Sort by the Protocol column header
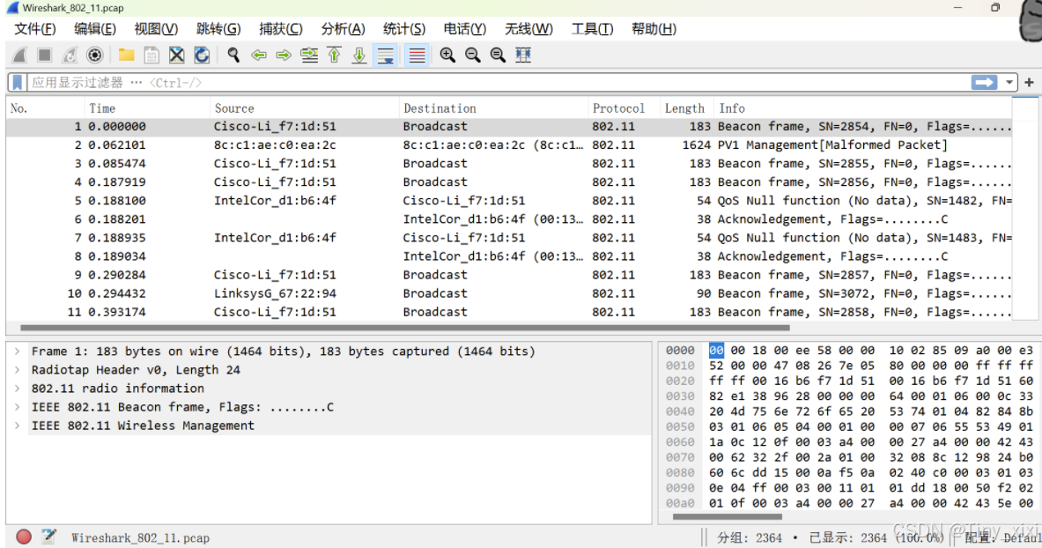1042x548 pixels. coord(624,108)
